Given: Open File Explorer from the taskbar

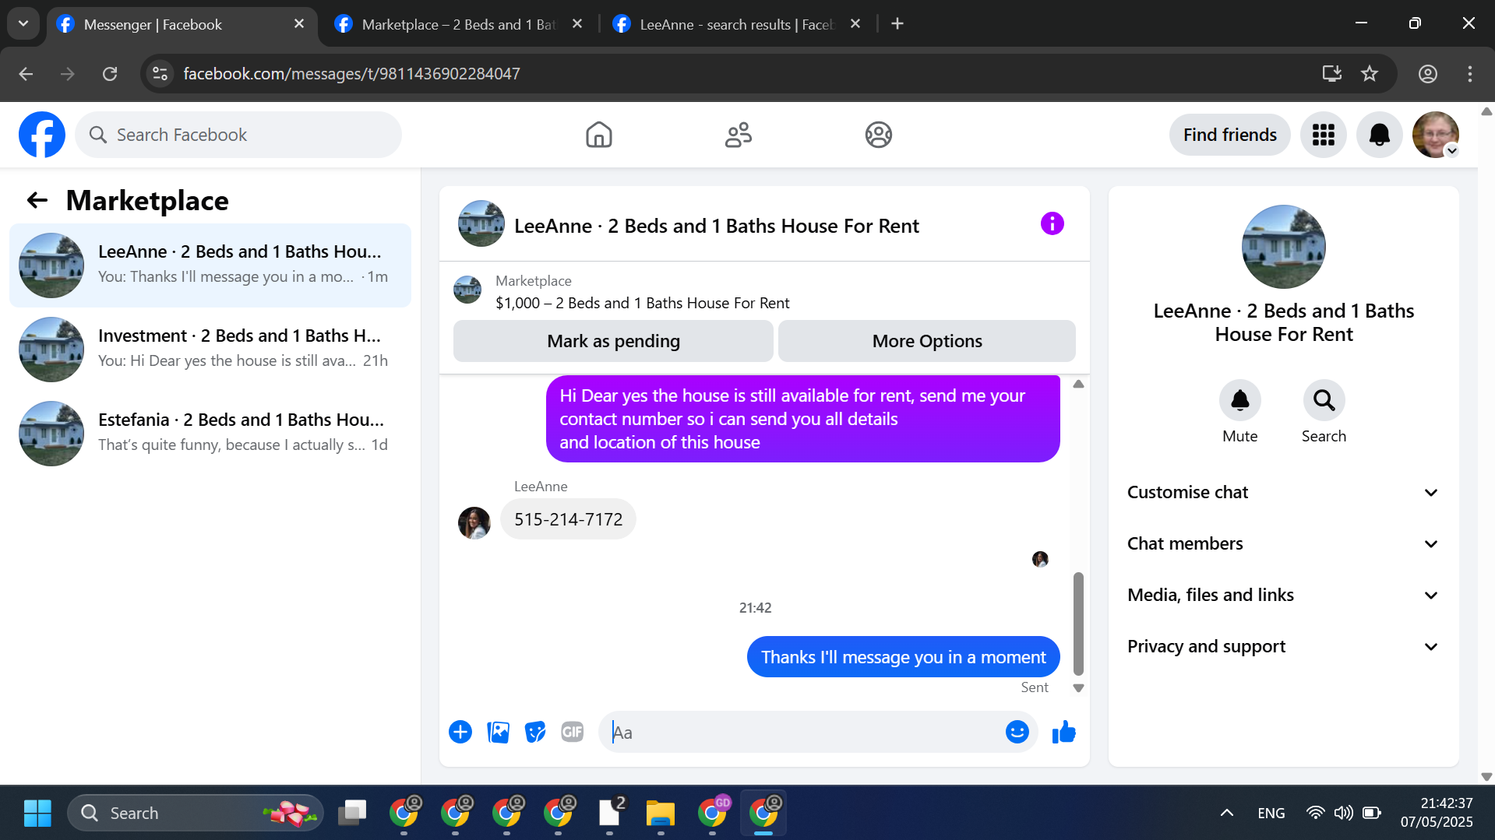Looking at the screenshot, I should coord(660,813).
